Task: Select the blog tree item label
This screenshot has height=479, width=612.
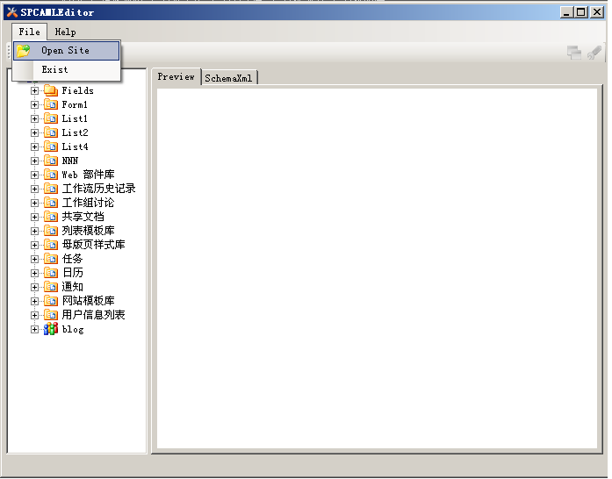Action: [x=73, y=329]
